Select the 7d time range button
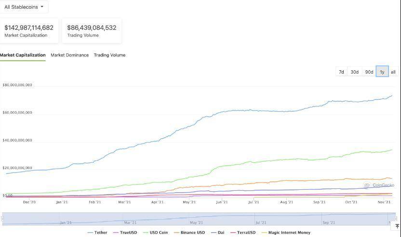 coord(341,72)
